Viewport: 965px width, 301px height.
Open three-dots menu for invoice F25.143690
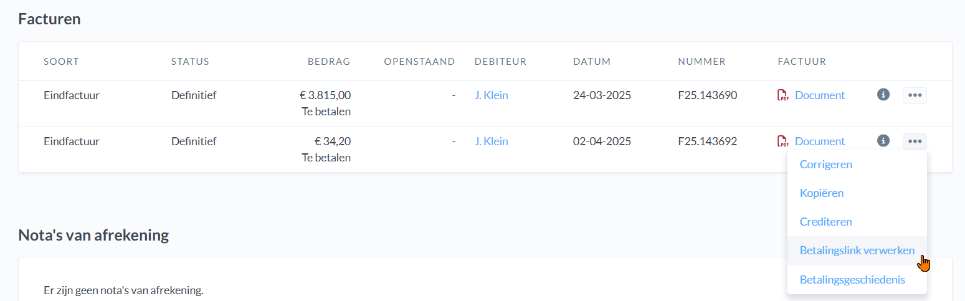915,95
